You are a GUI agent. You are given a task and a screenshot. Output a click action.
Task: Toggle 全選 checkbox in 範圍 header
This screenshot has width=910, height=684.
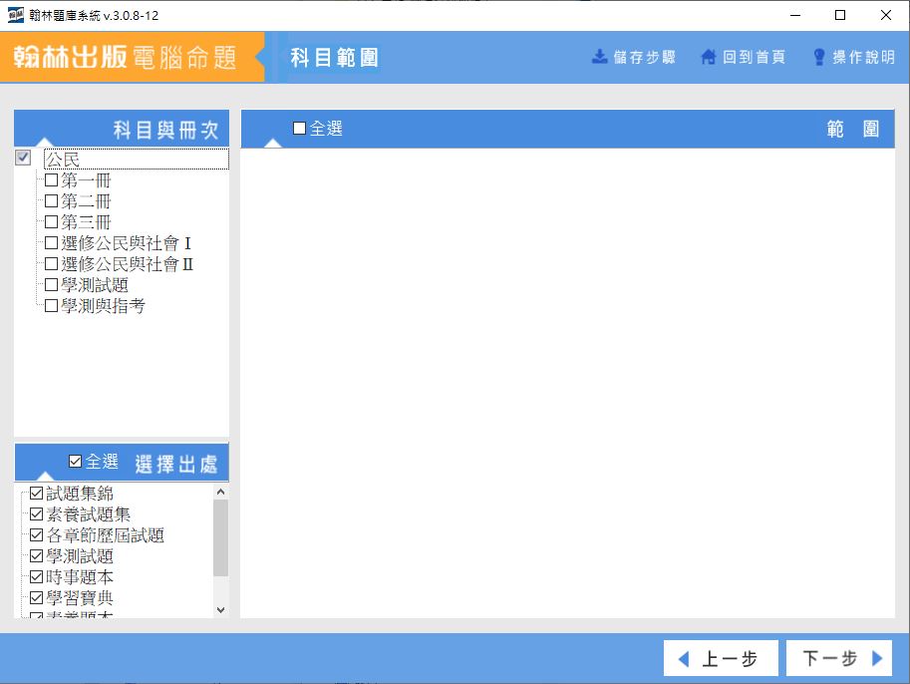(x=299, y=128)
